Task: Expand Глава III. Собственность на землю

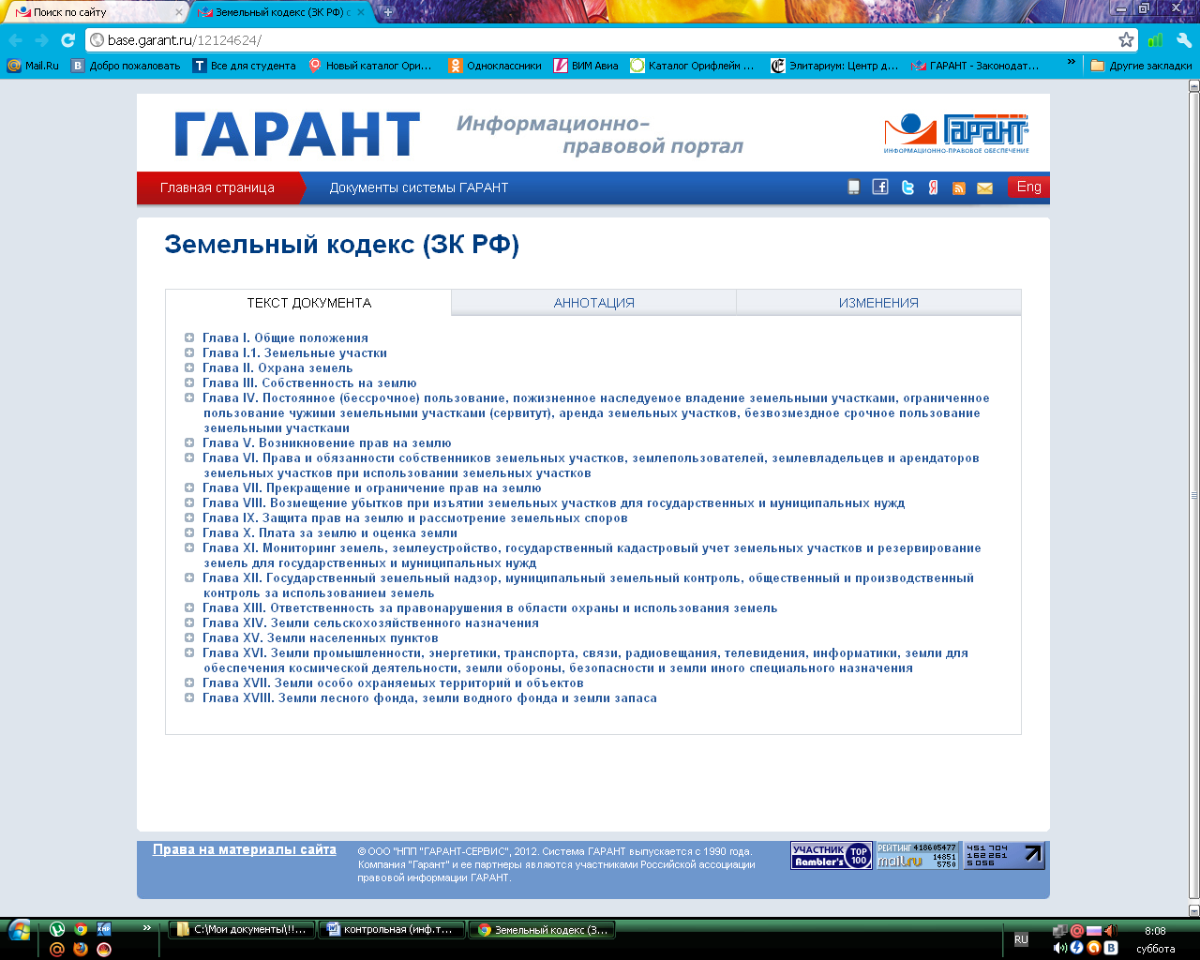Action: [189, 382]
